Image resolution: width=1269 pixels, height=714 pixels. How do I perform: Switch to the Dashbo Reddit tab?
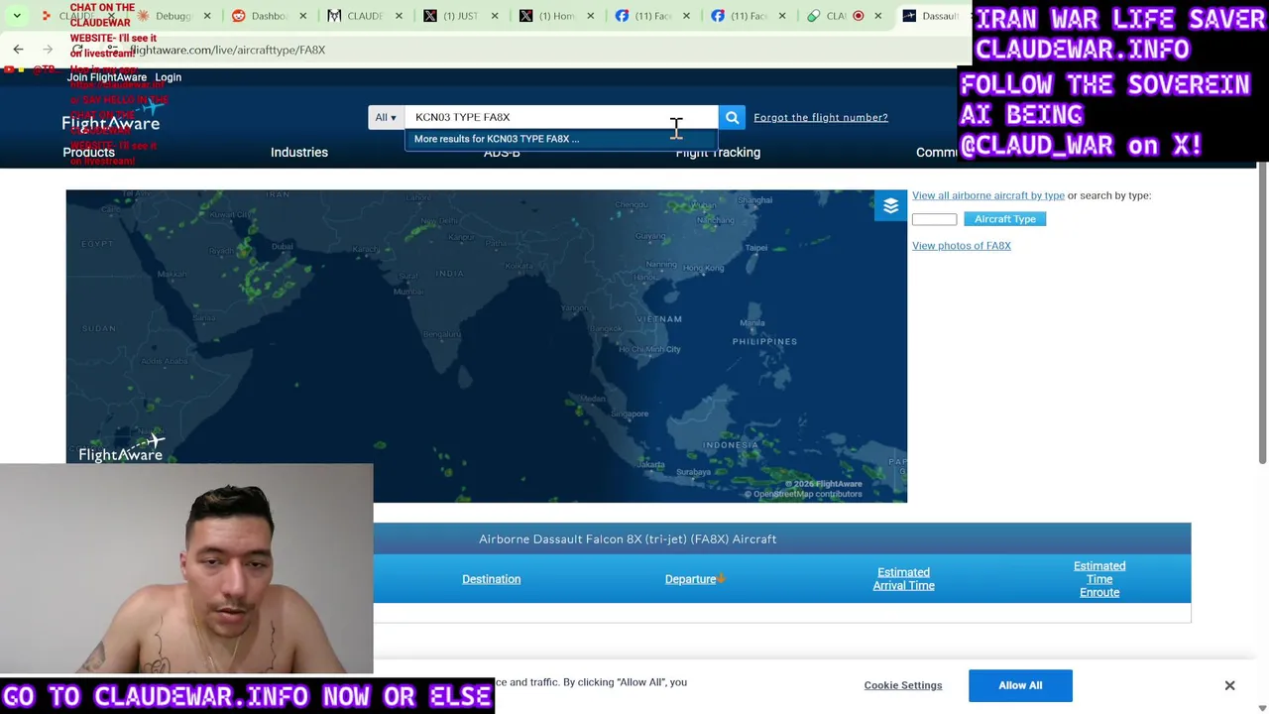(x=260, y=16)
